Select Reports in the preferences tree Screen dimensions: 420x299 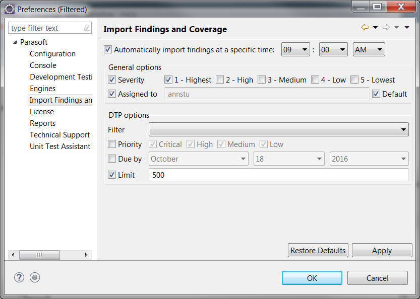42,123
